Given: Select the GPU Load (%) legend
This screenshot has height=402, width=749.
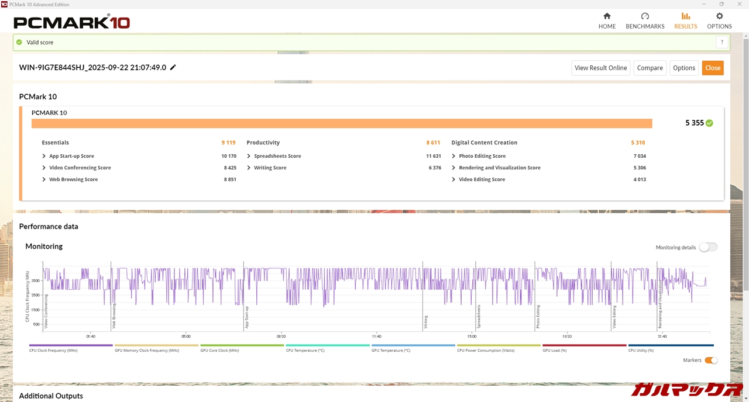Looking at the screenshot, I should click(585, 348).
